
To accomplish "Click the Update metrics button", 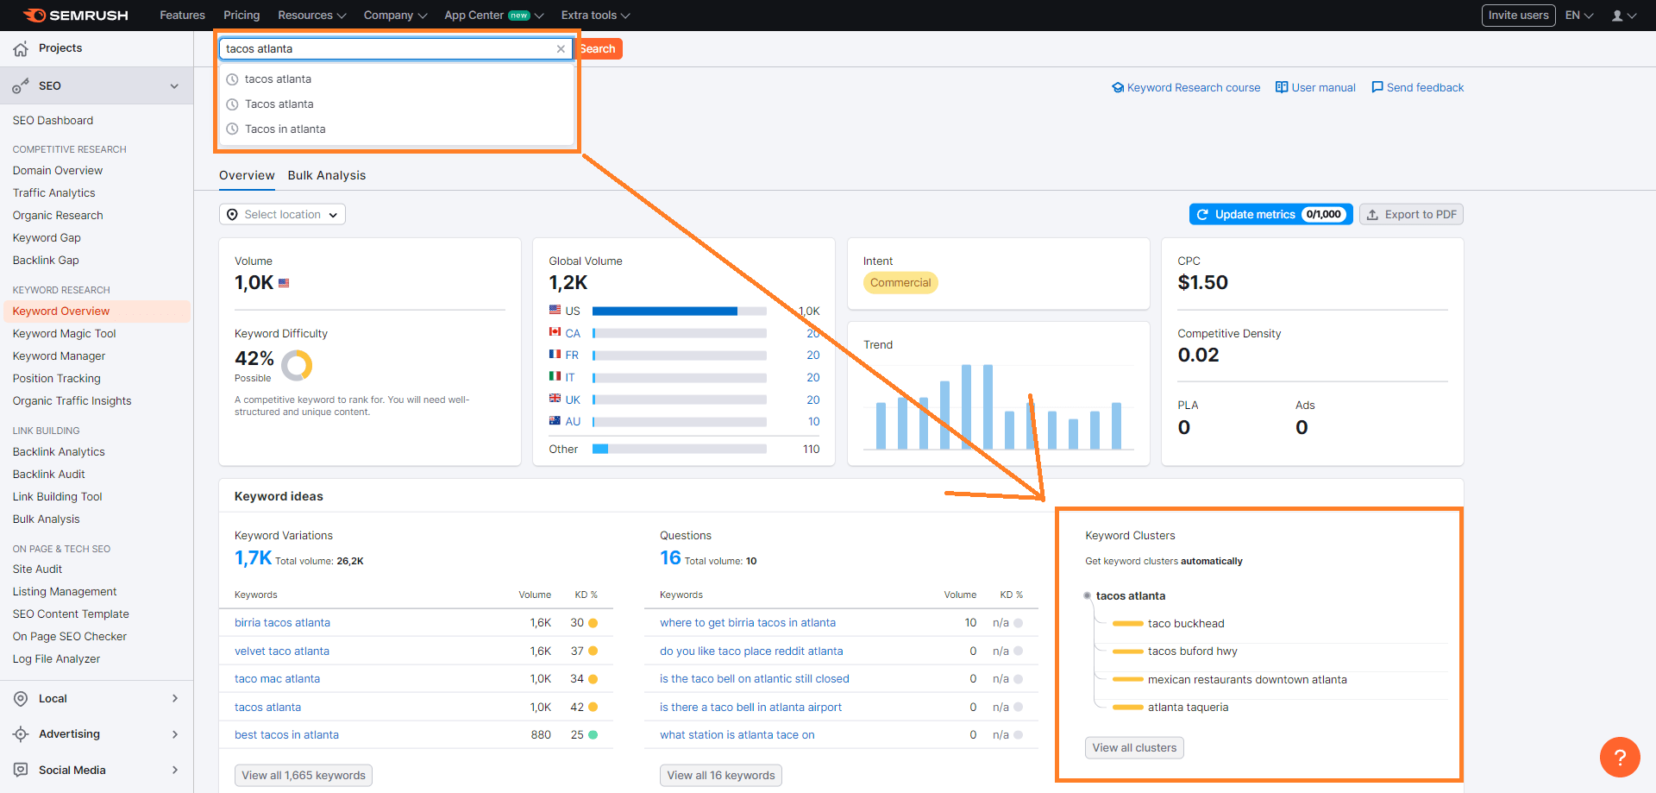I will [x=1270, y=215].
